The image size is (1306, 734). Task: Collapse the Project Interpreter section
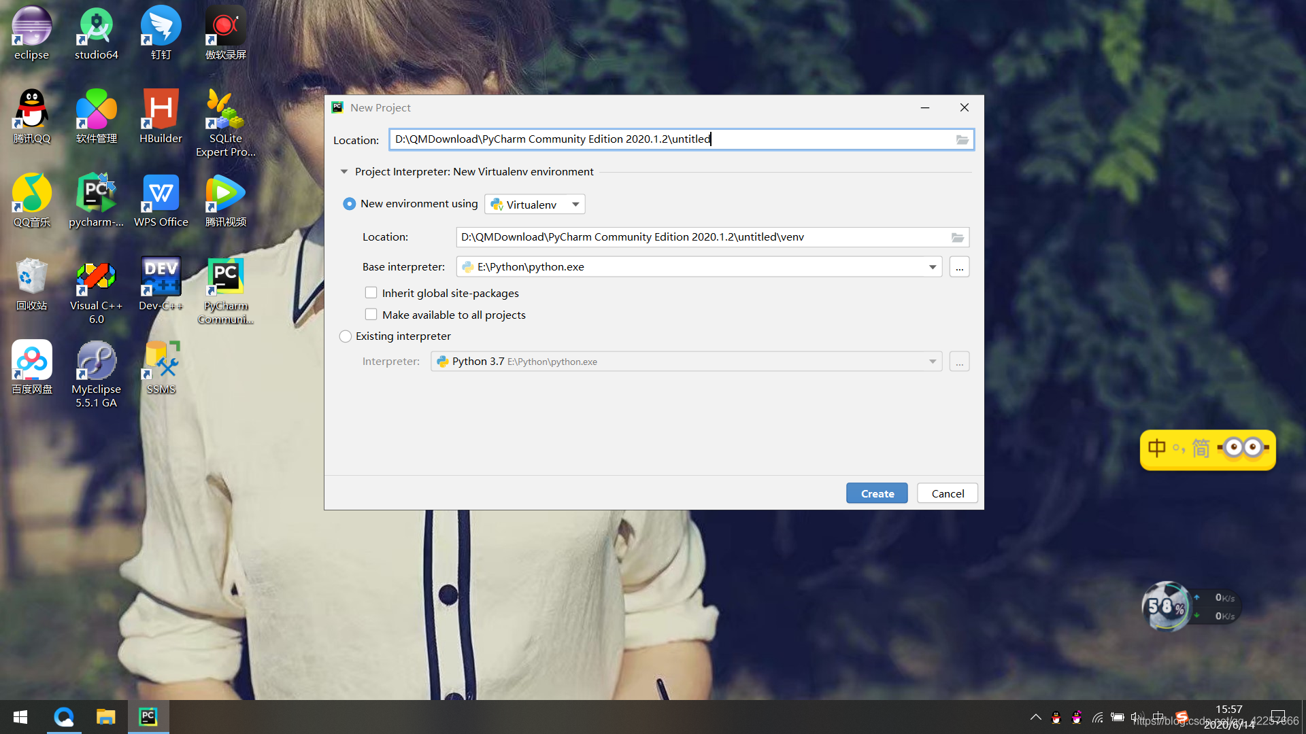[x=344, y=172]
